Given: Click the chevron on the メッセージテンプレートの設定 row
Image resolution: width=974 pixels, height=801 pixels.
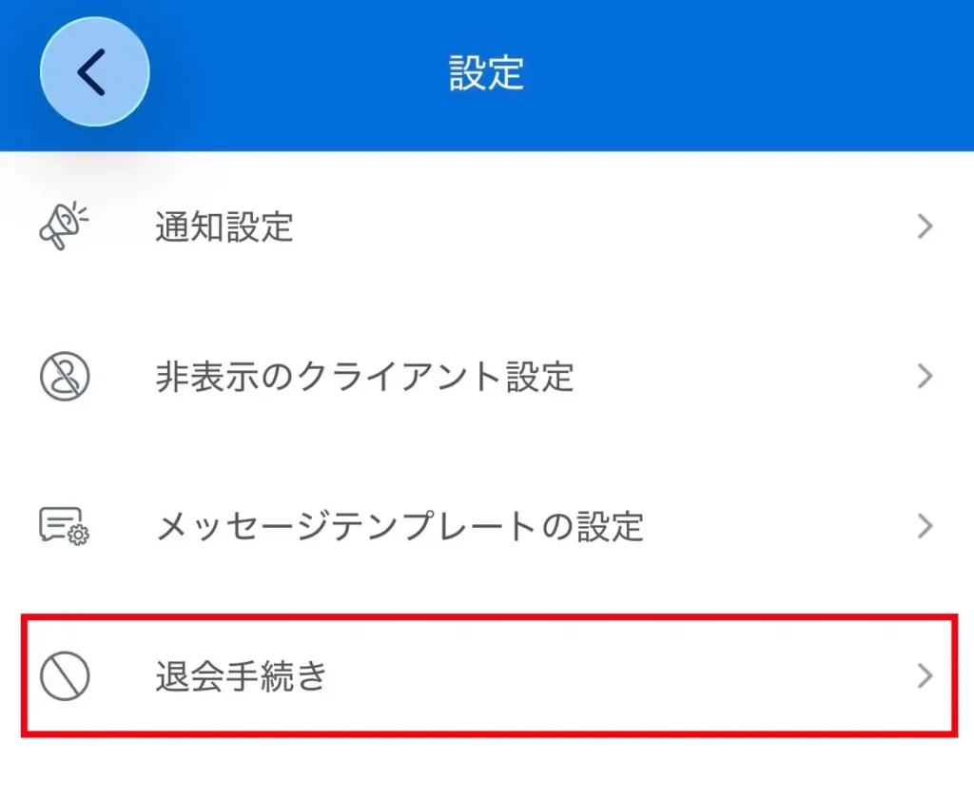Looking at the screenshot, I should pyautogui.click(x=924, y=527).
